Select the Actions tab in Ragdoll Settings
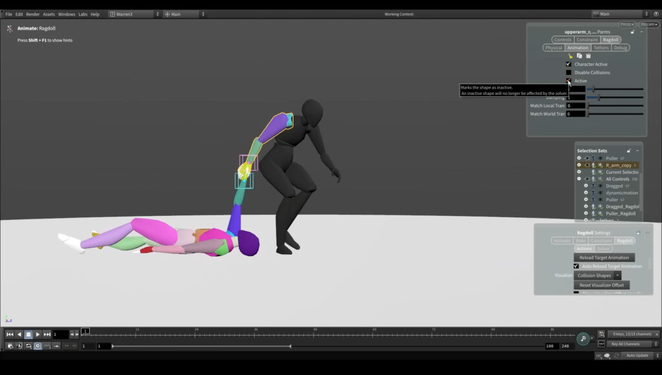662x375 pixels. (x=584, y=249)
